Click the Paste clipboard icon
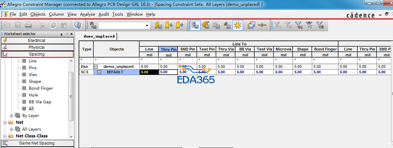Image resolution: width=393 pixels, height=148 pixels. [64, 25]
